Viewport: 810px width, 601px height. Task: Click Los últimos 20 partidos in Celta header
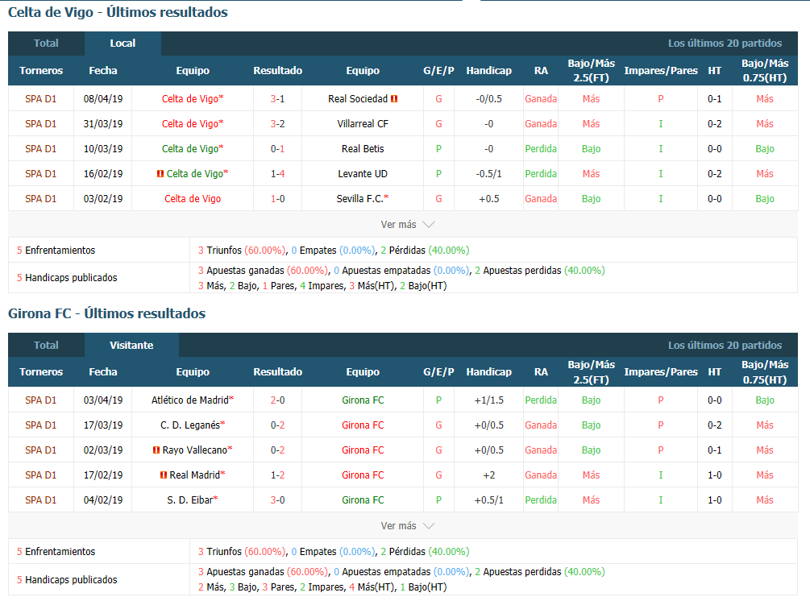pos(725,44)
